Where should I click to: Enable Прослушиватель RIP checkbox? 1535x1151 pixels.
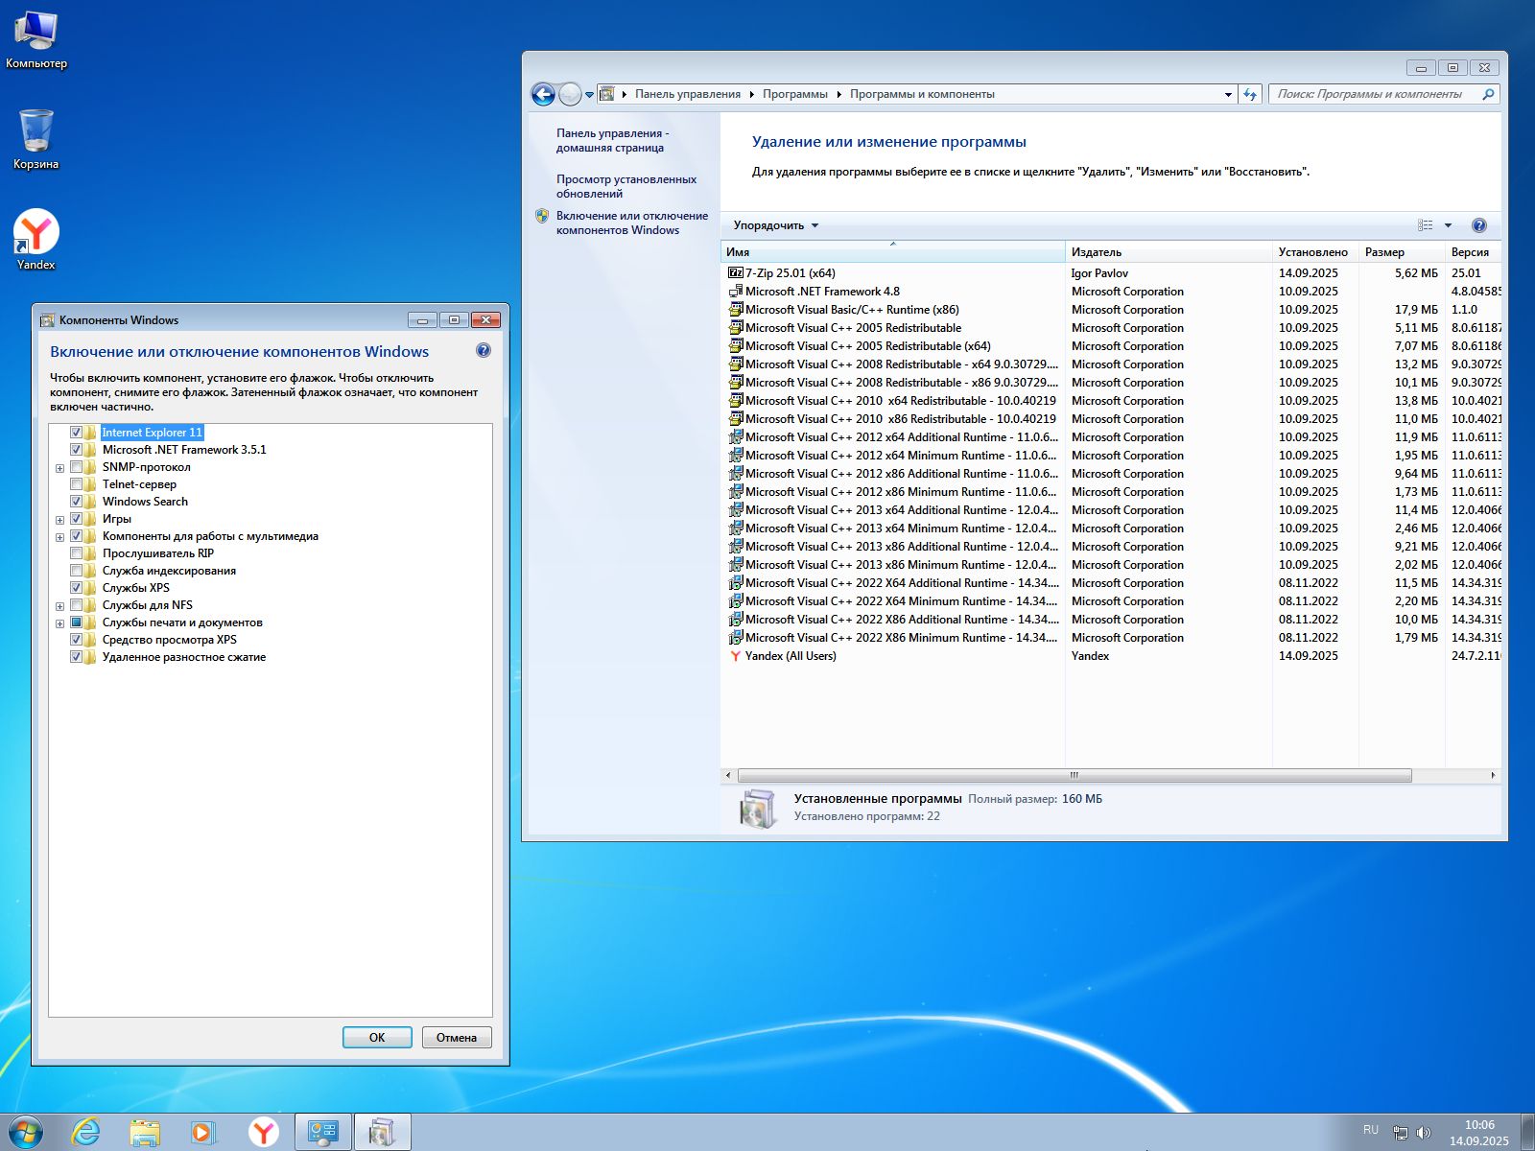tap(76, 553)
